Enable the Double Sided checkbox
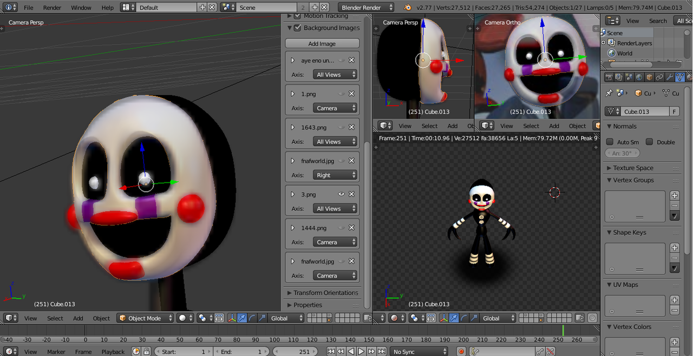The height and width of the screenshot is (356, 693). (x=649, y=142)
